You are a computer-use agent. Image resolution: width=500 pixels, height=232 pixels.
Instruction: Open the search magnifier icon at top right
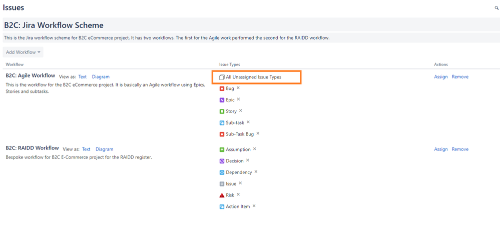pos(496,8)
